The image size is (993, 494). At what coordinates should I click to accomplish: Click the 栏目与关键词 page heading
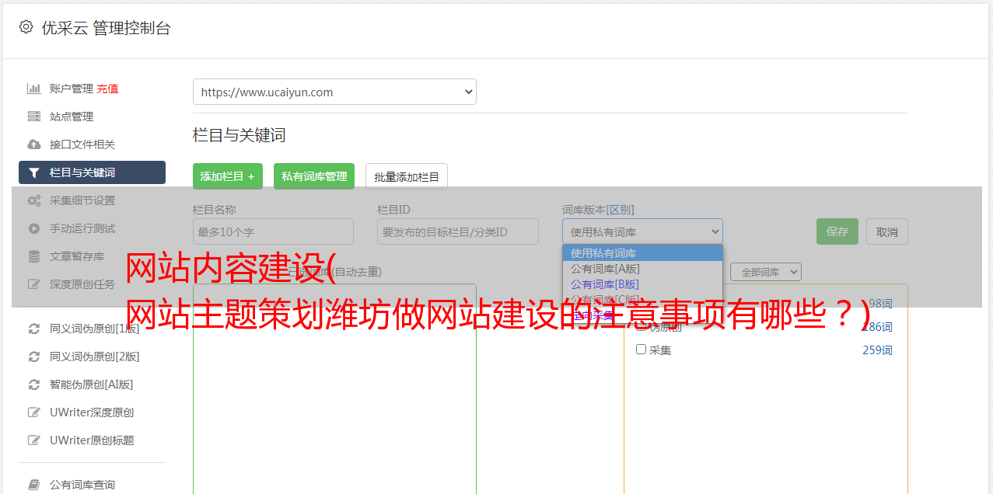point(240,135)
